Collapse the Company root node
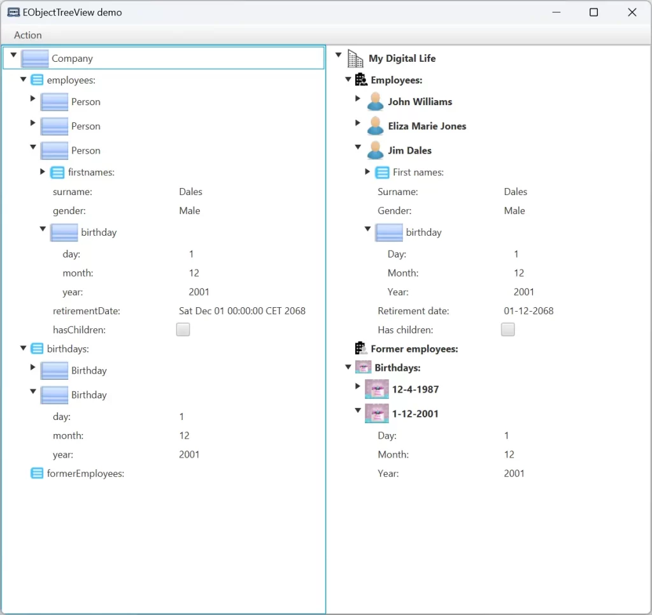The height and width of the screenshot is (615, 652). point(13,55)
